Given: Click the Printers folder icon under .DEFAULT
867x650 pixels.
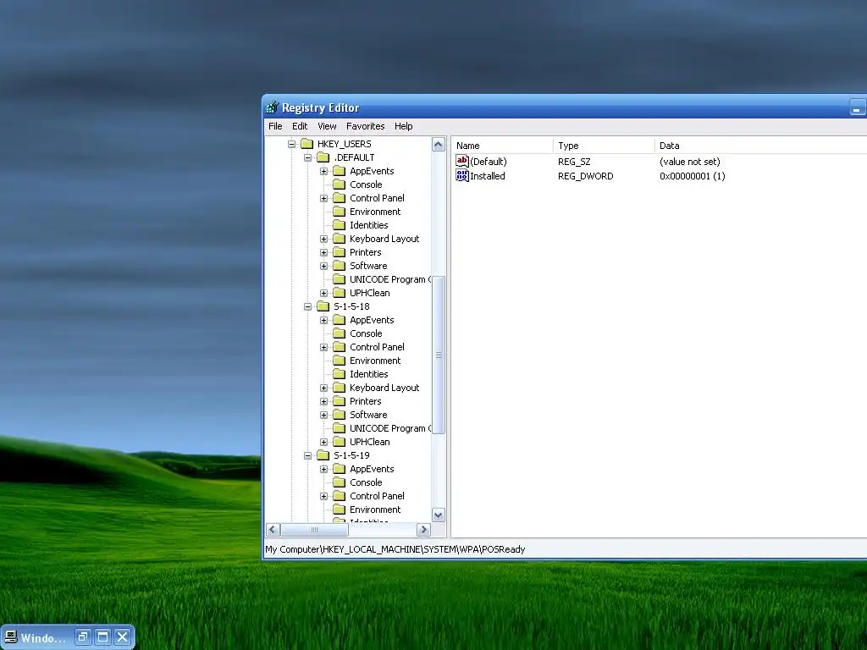Looking at the screenshot, I should [339, 252].
